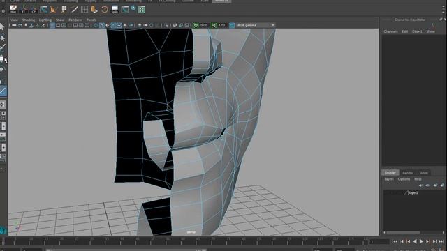447x251 pixels.
Task: Click the green checkered square shelf icon
Action: pyautogui.click(x=142, y=10)
